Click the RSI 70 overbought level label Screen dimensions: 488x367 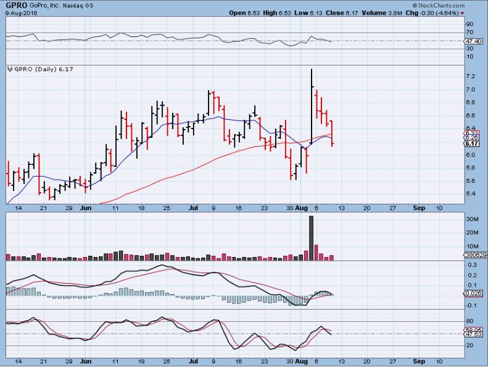[x=469, y=32]
